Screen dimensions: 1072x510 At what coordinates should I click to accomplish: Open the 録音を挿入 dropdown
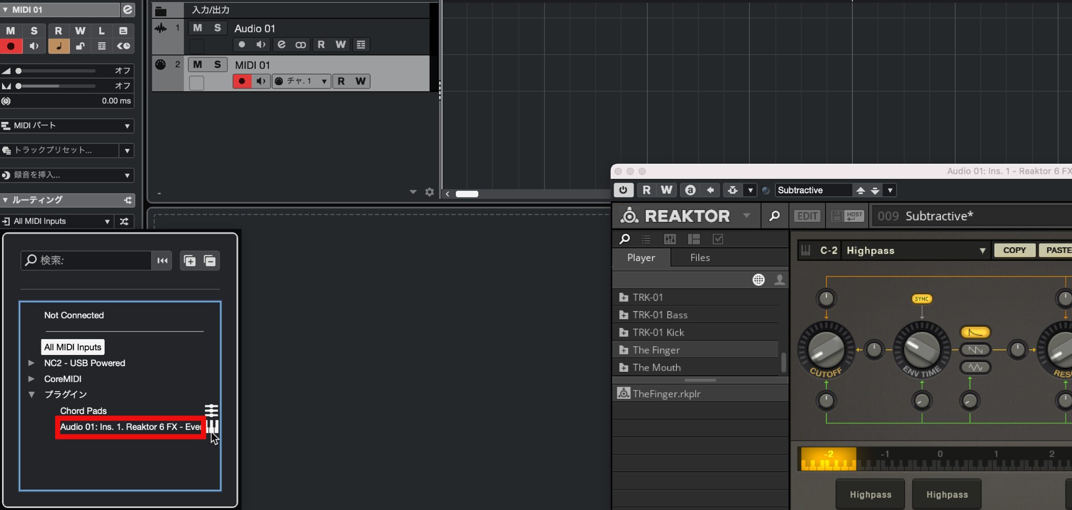click(67, 175)
